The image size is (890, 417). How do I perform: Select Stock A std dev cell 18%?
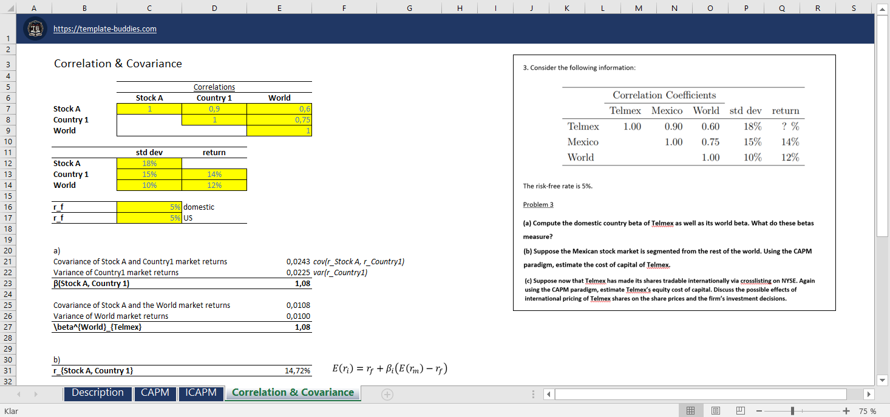pyautogui.click(x=149, y=163)
